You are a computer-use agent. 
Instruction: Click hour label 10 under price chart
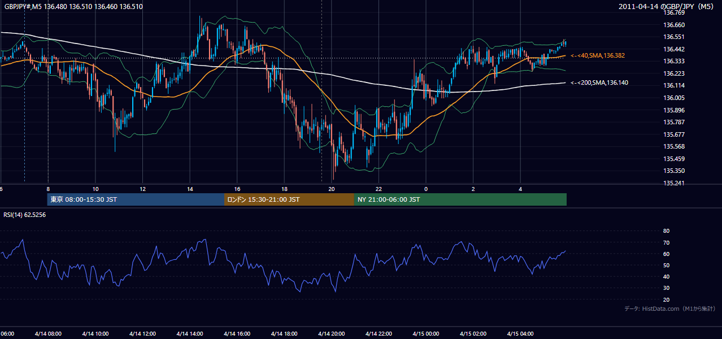(x=95, y=189)
